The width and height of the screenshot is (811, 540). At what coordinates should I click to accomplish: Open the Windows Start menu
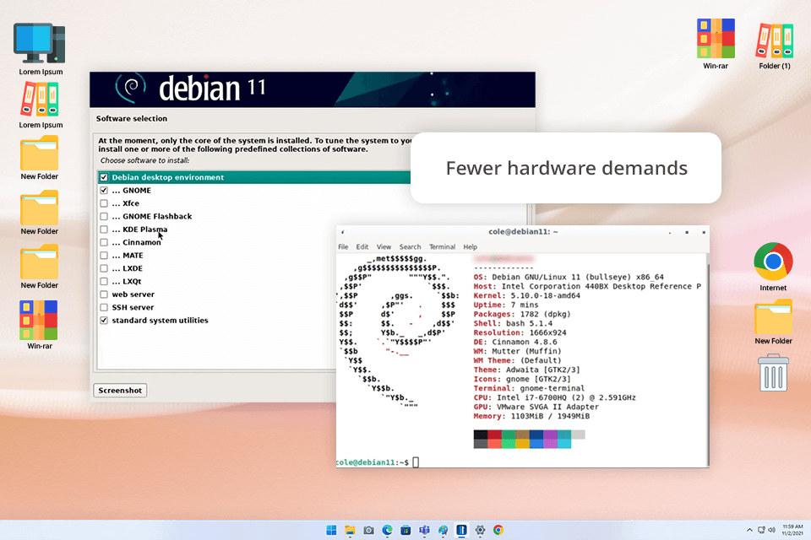click(330, 530)
